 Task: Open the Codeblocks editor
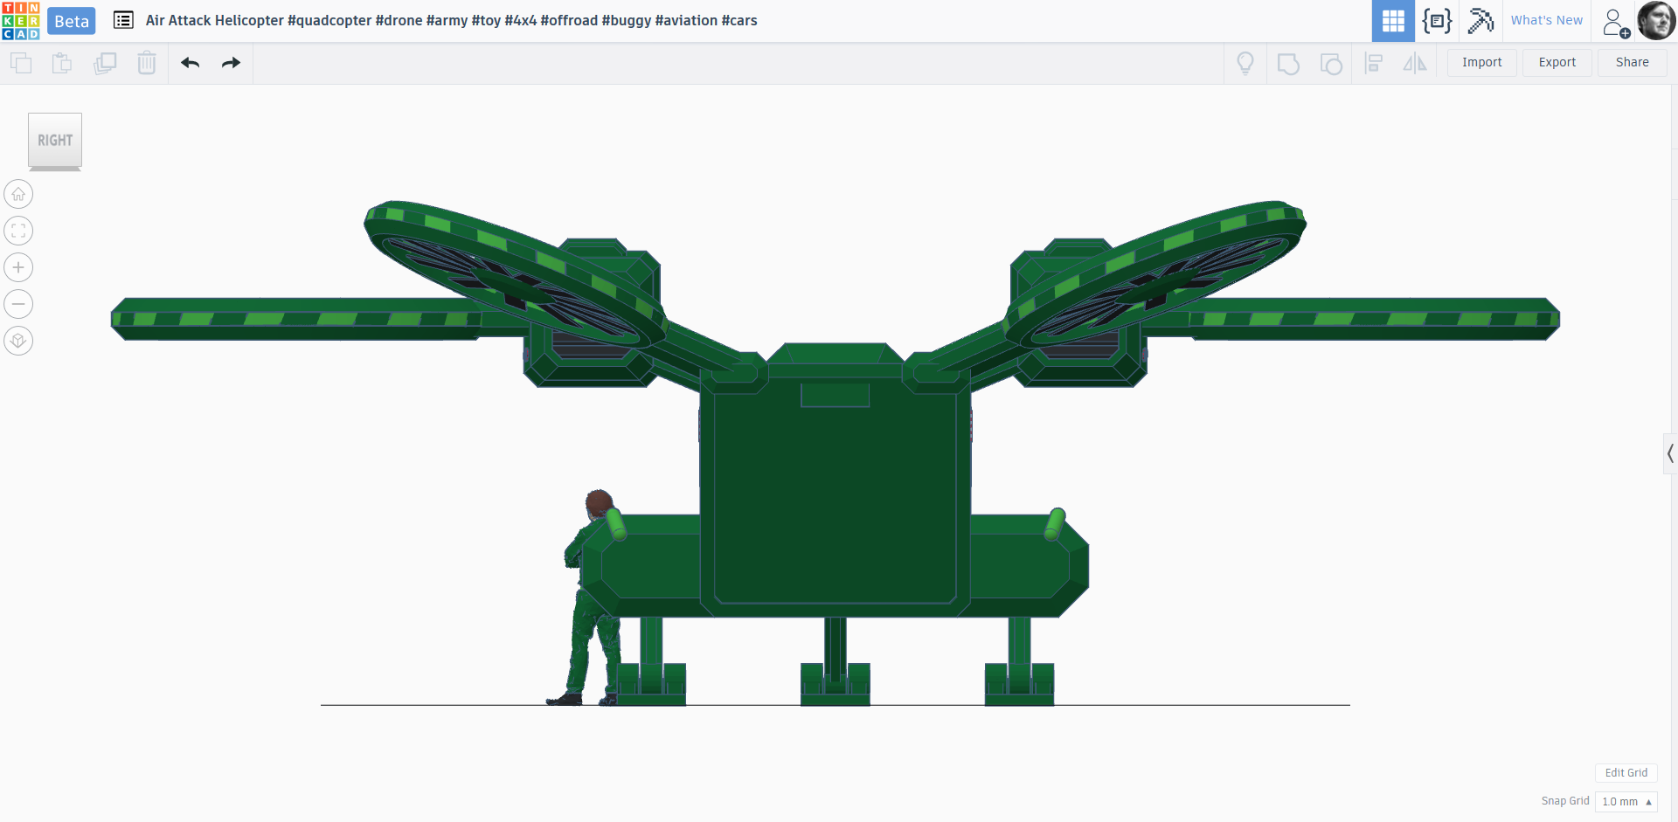[1437, 21]
